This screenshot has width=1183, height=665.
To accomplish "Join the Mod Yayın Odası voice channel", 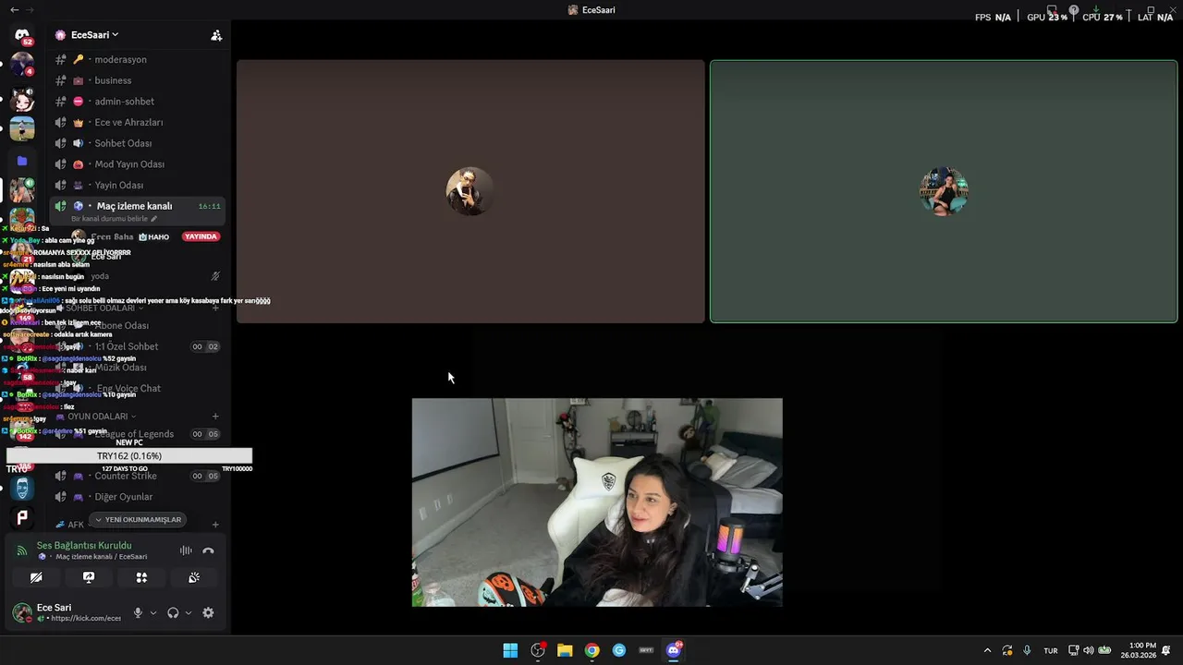I will click(139, 164).
